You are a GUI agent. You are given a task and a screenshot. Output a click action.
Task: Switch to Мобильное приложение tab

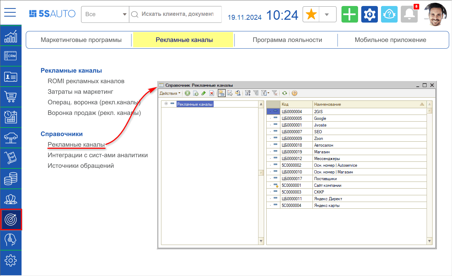tap(391, 40)
